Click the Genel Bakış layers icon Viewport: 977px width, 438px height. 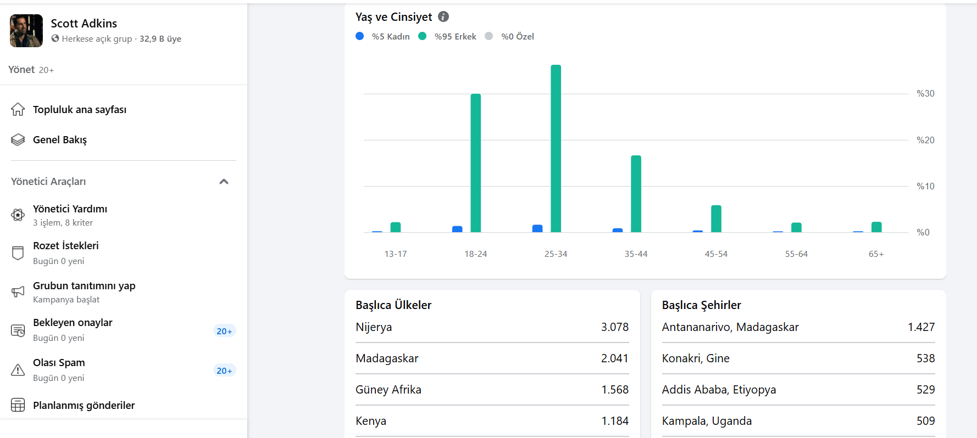click(x=18, y=140)
